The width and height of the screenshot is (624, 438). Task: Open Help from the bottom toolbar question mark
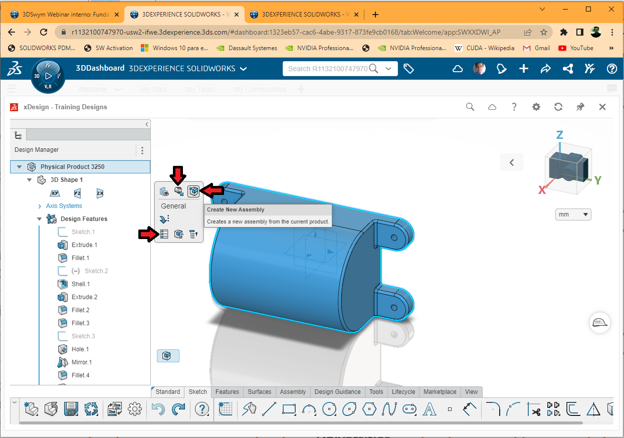click(x=201, y=409)
